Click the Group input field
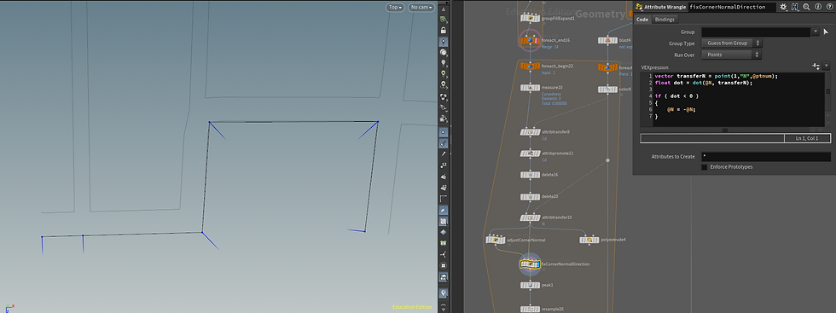The height and width of the screenshot is (313, 836). (756, 32)
